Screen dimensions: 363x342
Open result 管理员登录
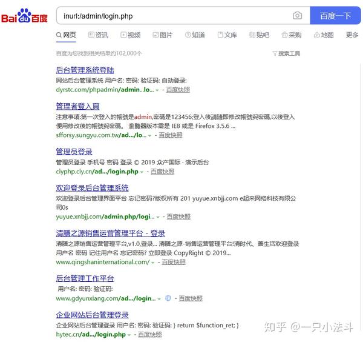[74, 152]
